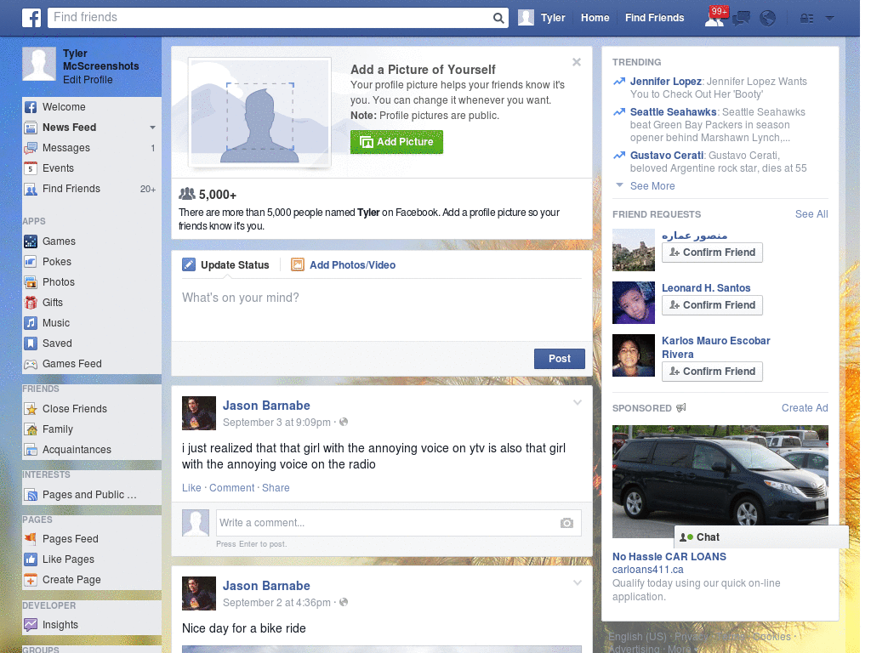Confirm friend request from منصور عماره
Screen dimensions: 871x653
coord(712,253)
